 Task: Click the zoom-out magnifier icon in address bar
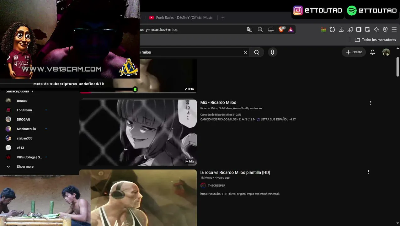tap(260, 30)
